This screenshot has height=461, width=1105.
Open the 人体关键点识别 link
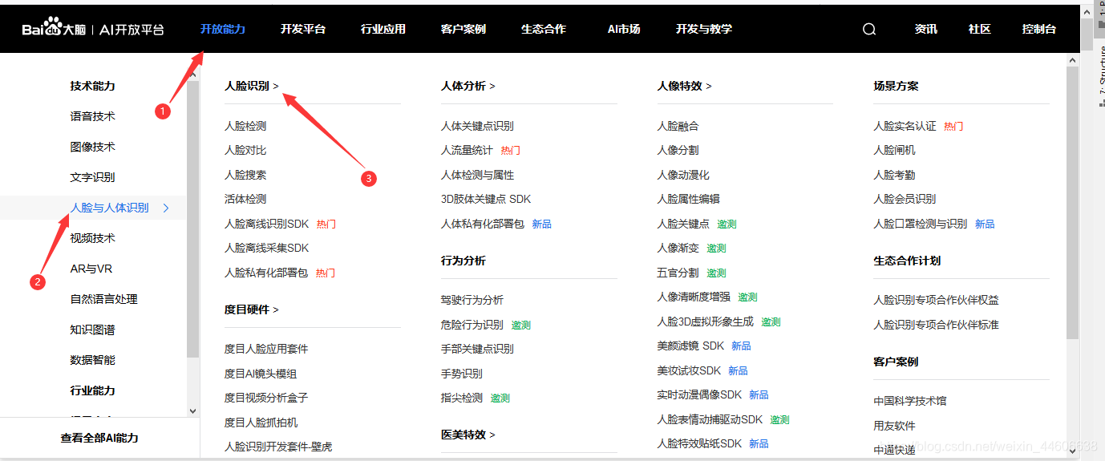[x=477, y=126]
